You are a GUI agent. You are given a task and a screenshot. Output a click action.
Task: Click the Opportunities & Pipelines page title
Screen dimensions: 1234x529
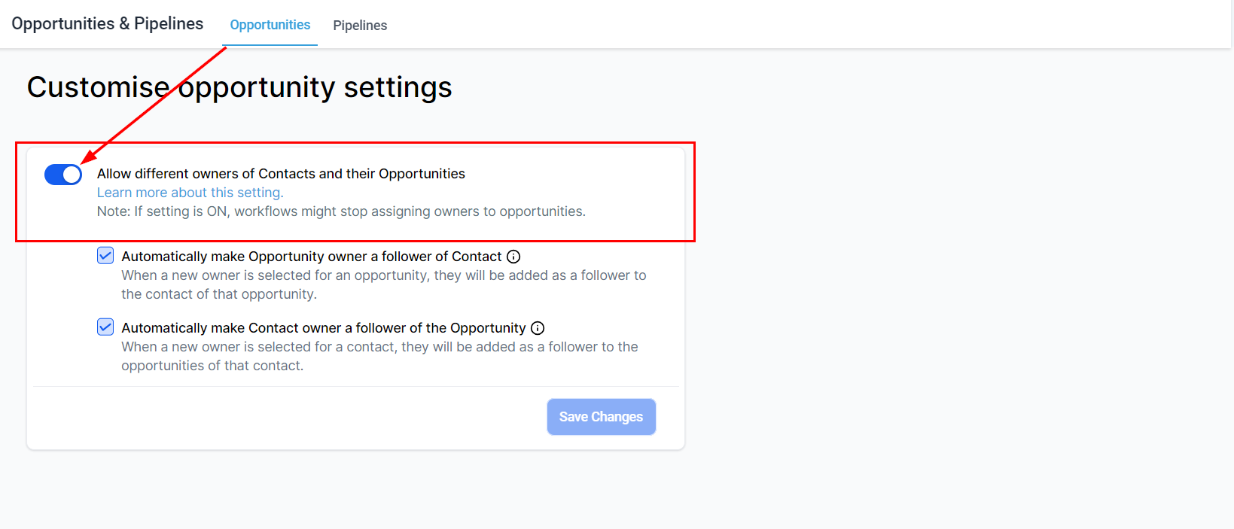tap(107, 24)
